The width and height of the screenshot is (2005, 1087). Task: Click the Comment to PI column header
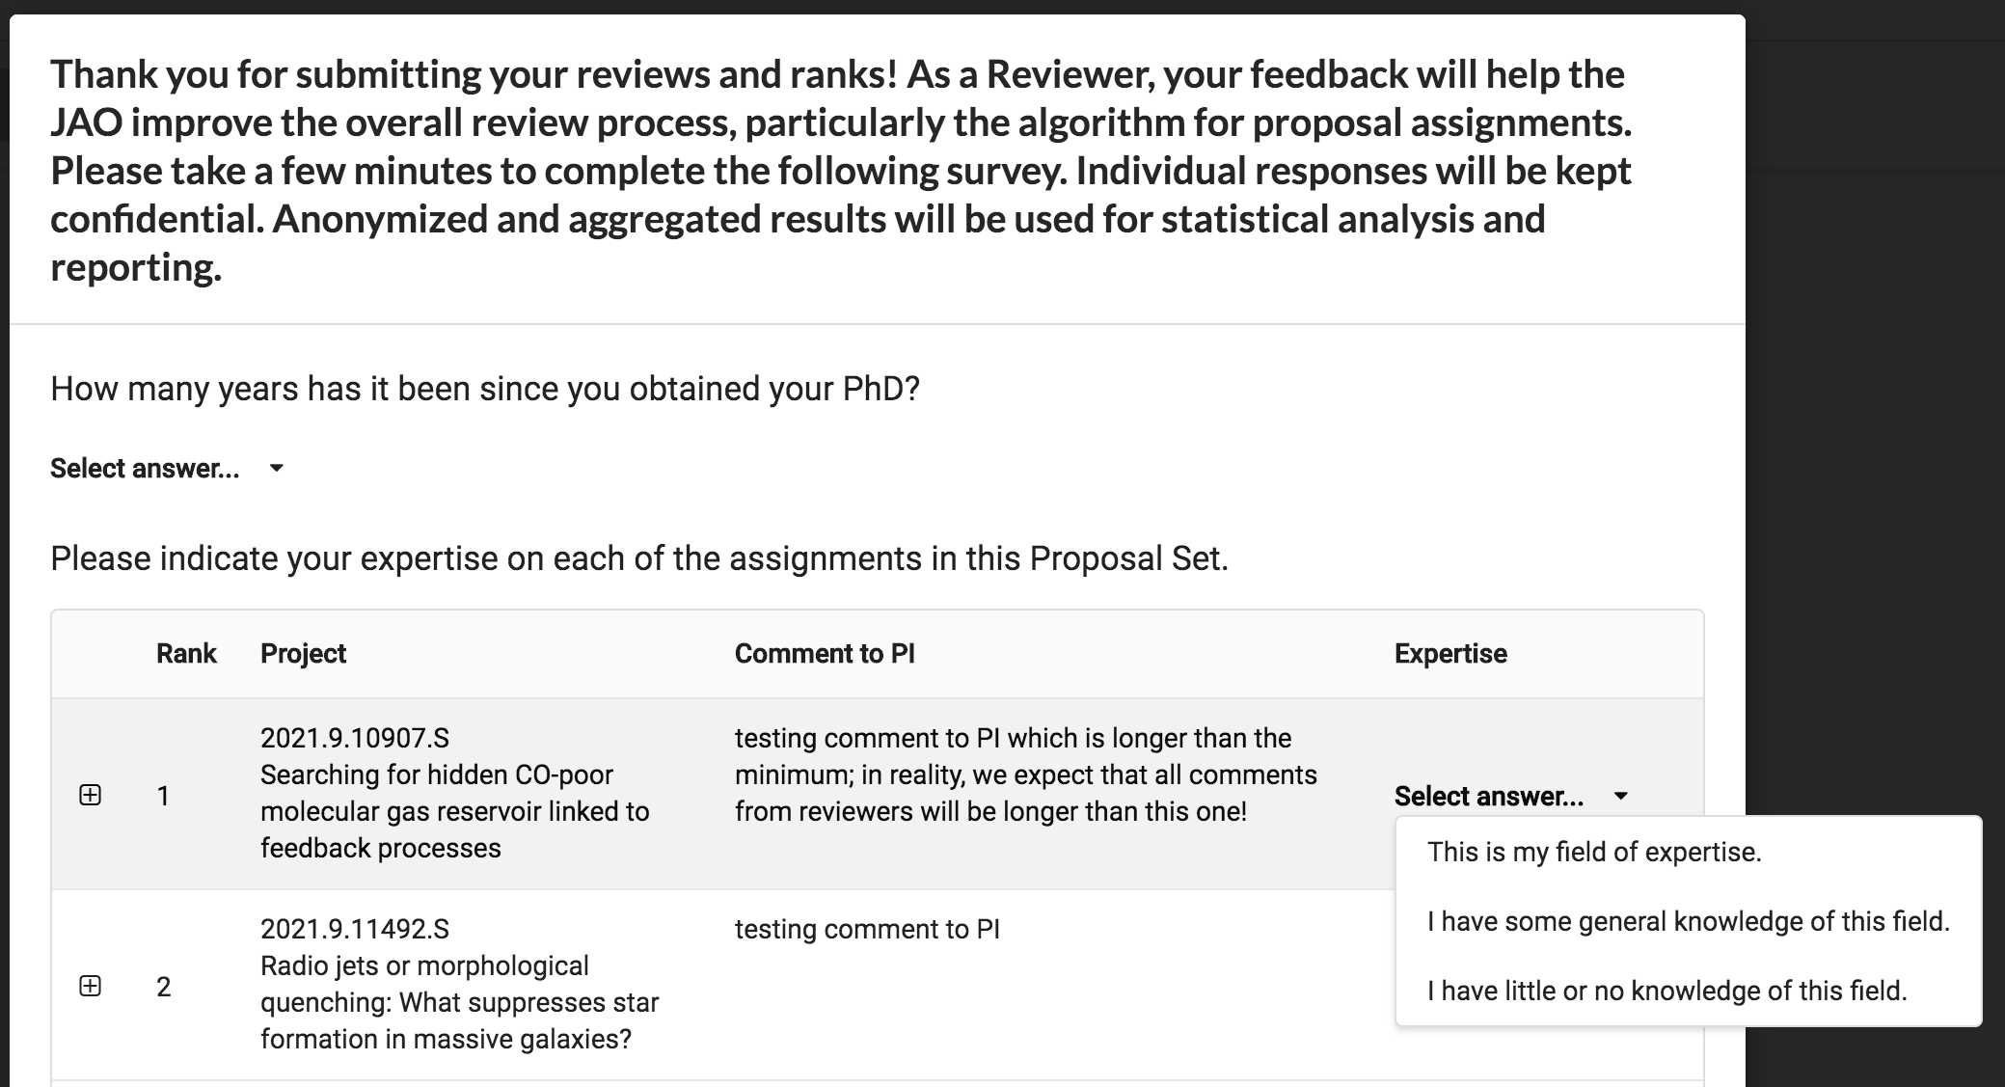[825, 654]
